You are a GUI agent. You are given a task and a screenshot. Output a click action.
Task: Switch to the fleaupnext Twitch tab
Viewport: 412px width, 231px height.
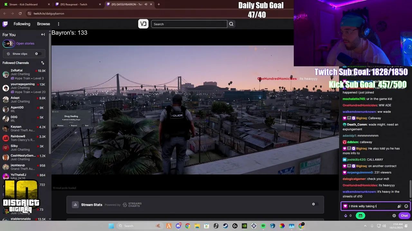click(x=78, y=4)
